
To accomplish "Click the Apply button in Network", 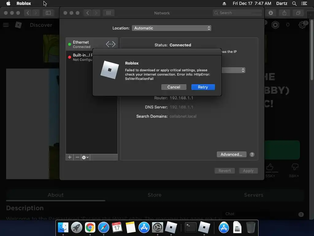I will click(x=248, y=171).
